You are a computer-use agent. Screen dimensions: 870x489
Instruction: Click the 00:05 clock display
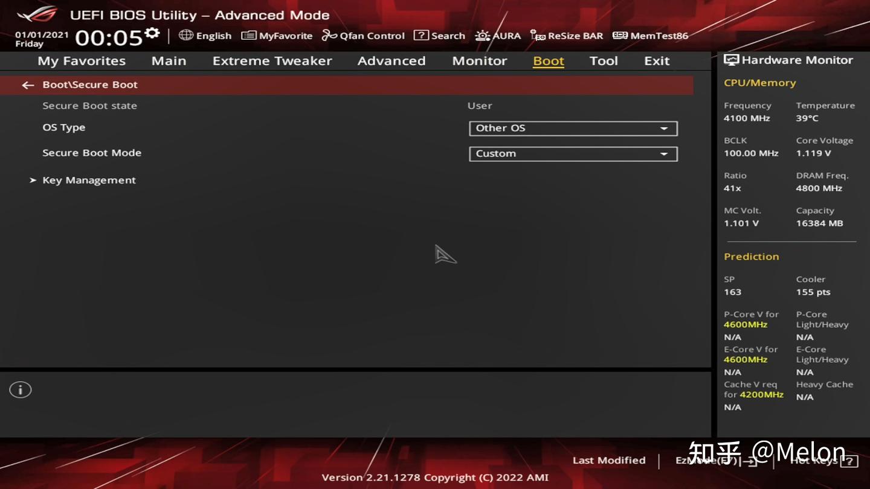109,37
